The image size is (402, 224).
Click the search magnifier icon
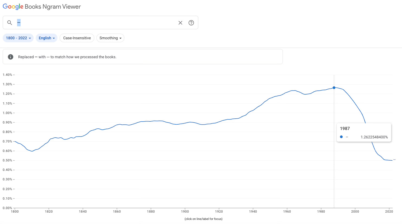10,23
